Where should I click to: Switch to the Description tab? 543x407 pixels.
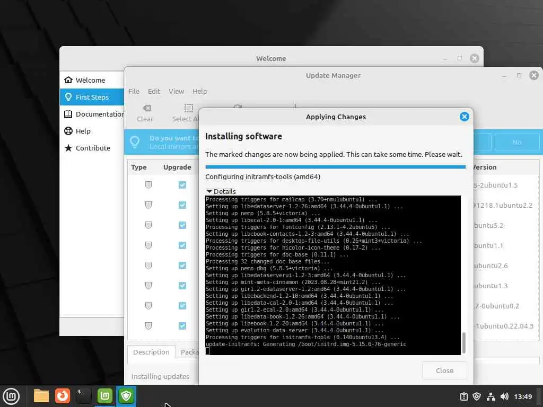[x=151, y=352]
